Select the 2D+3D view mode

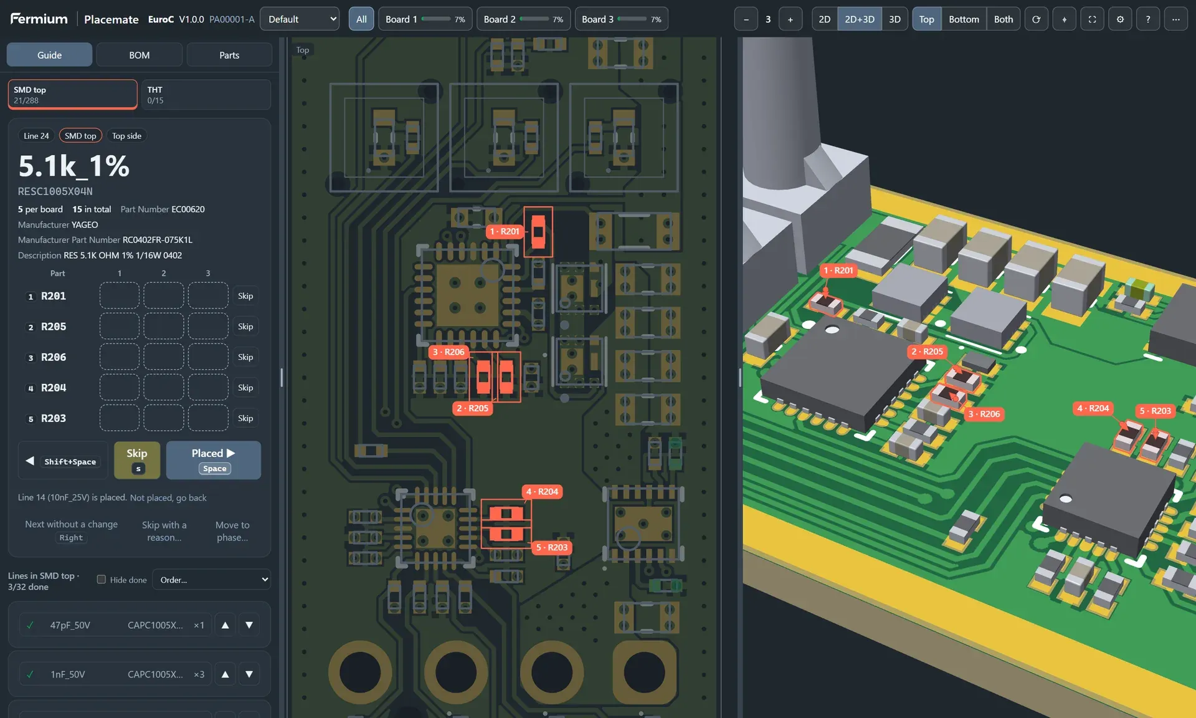[x=860, y=19]
